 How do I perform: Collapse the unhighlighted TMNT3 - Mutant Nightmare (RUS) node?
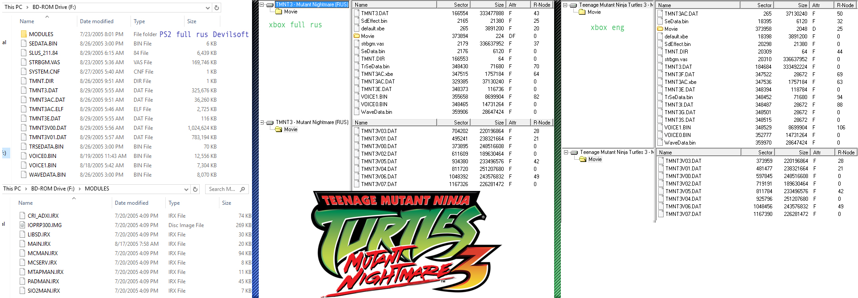click(x=262, y=122)
